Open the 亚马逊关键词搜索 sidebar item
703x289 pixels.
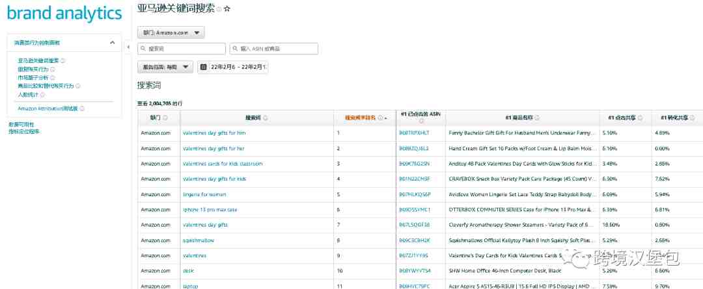[x=38, y=60]
